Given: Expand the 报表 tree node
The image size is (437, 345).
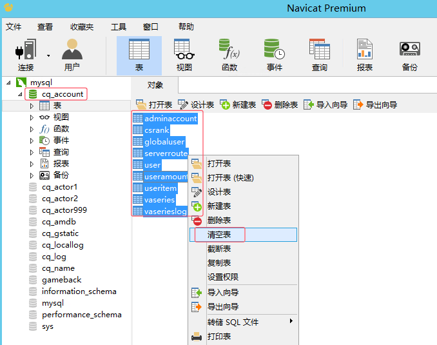Looking at the screenshot, I should [x=32, y=164].
